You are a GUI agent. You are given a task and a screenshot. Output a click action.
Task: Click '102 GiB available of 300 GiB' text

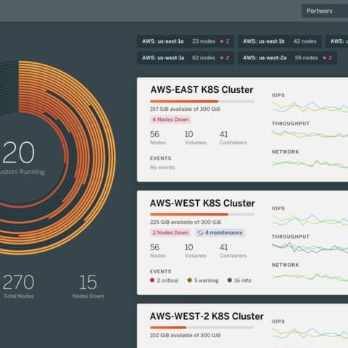pyautogui.click(x=185, y=335)
